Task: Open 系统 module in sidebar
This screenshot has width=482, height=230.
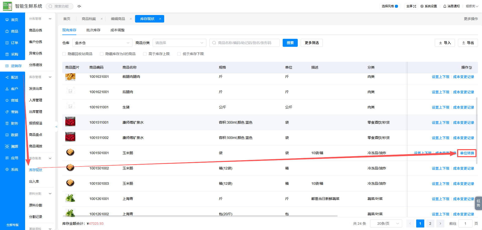Action: 12,169
